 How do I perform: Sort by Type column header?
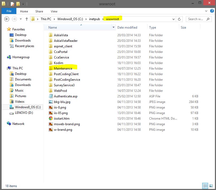(x=153, y=28)
